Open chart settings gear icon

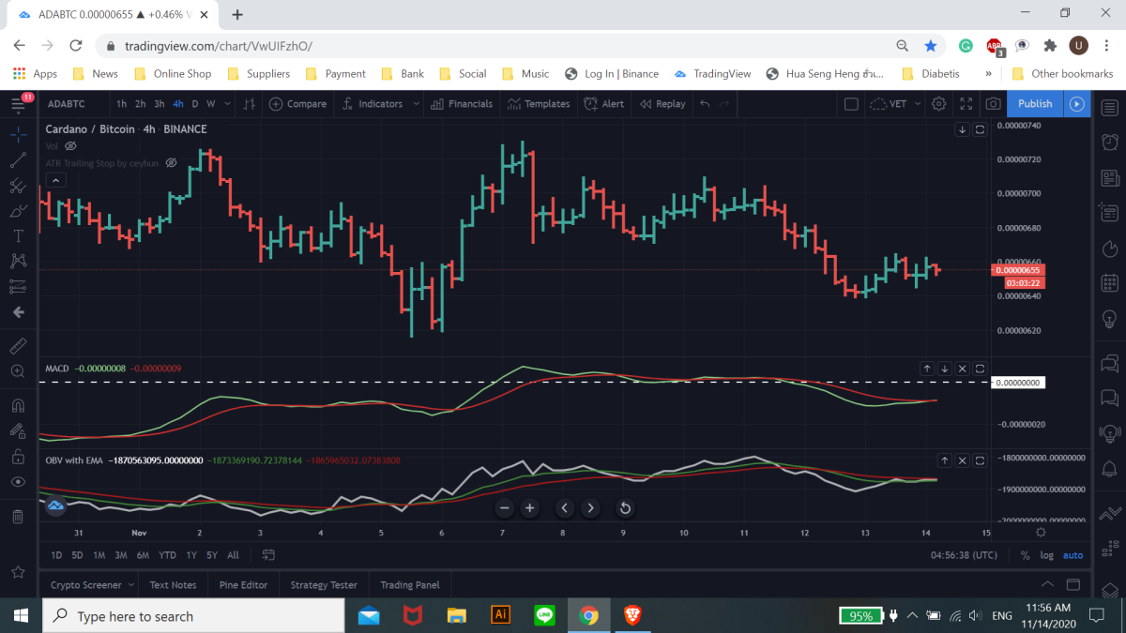(938, 104)
